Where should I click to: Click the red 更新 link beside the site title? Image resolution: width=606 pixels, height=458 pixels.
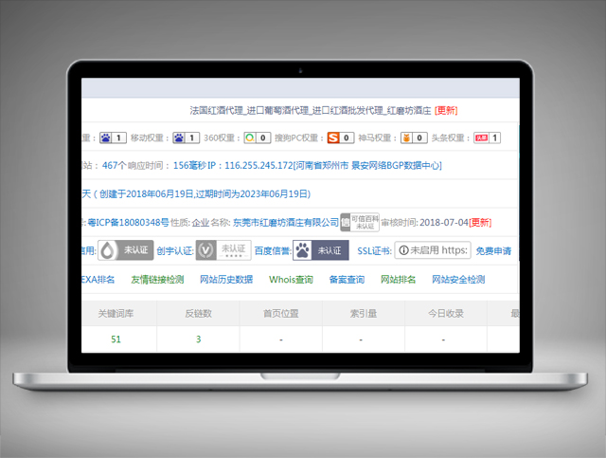(x=445, y=111)
